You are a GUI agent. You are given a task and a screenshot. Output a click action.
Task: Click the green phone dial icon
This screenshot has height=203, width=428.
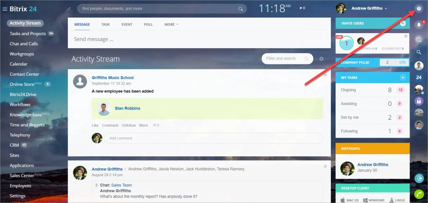click(x=419, y=194)
